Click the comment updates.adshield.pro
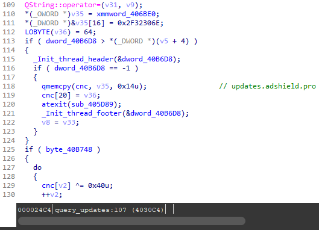319x230 pixels. (x=274, y=86)
